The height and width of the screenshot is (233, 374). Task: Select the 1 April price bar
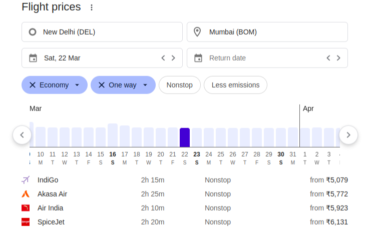[305, 137]
